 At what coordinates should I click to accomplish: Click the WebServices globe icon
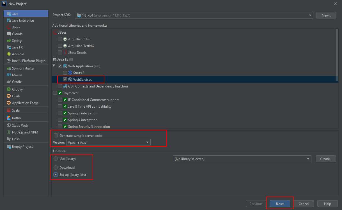(x=70, y=79)
